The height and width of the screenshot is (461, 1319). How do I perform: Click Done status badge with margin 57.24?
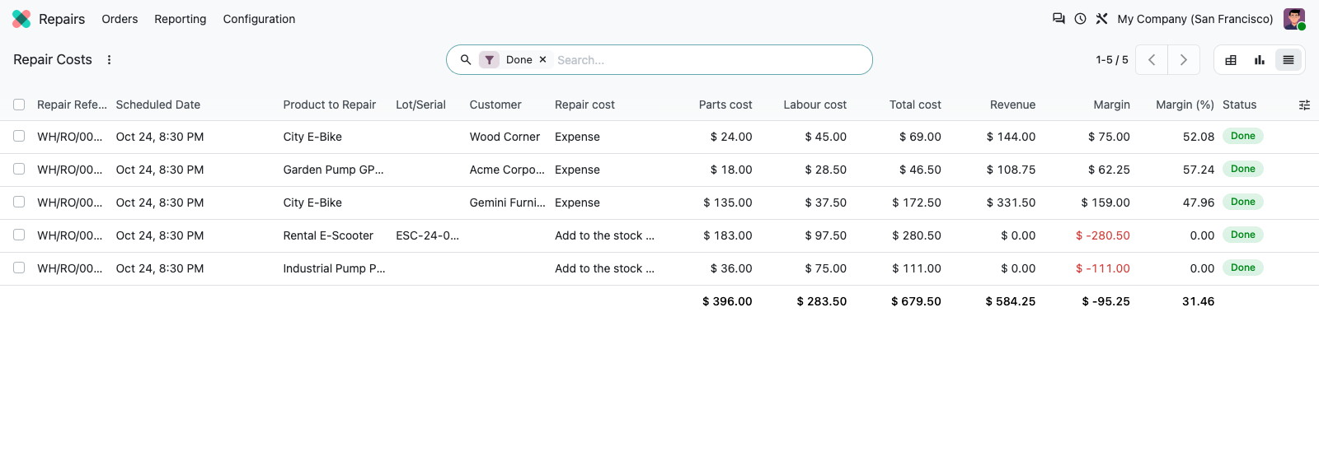(x=1243, y=169)
